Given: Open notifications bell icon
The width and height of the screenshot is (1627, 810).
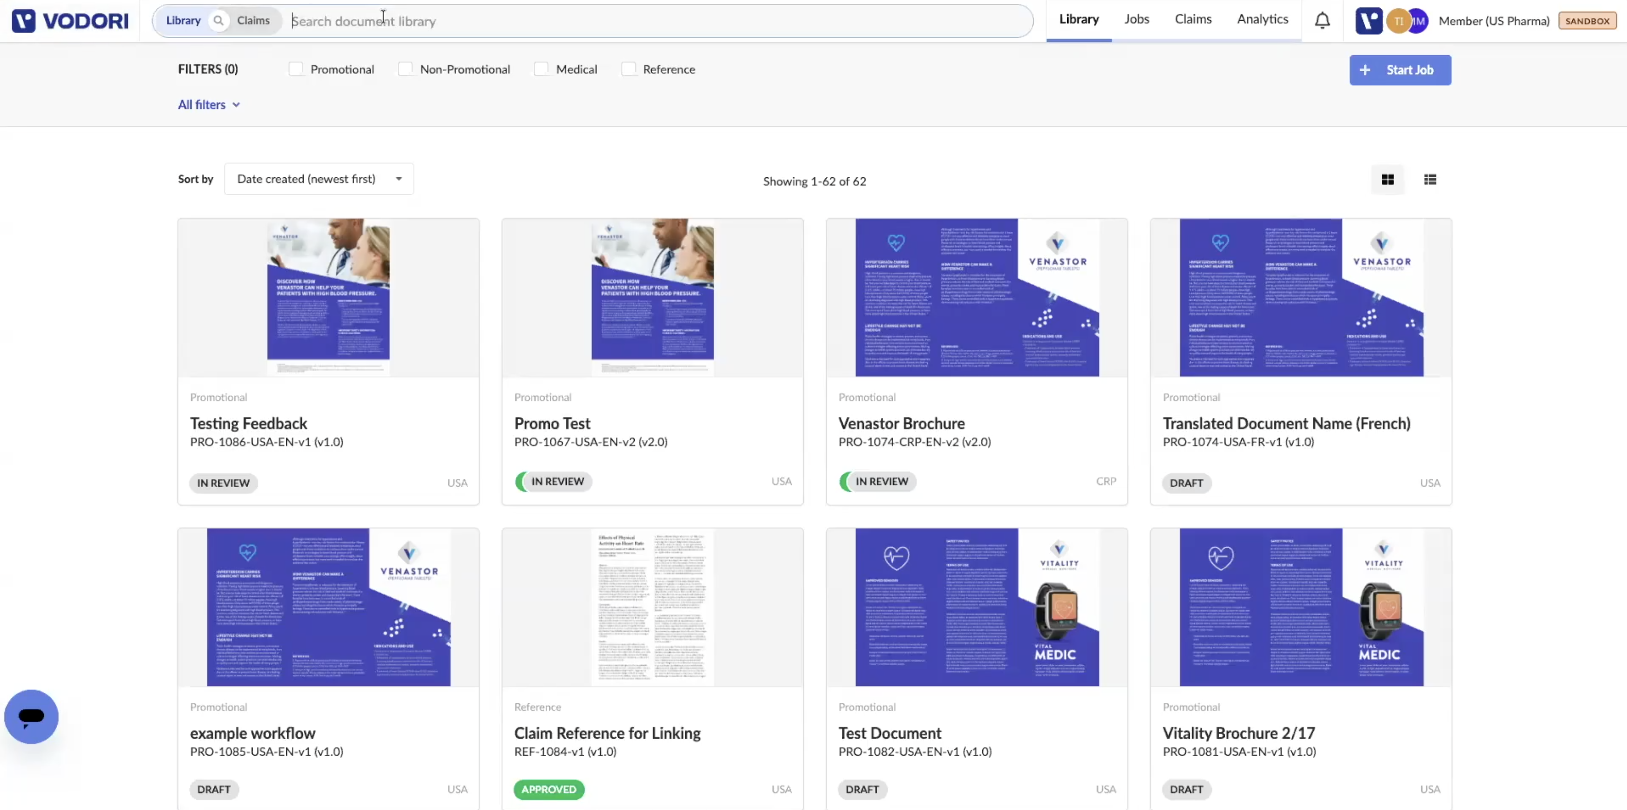Looking at the screenshot, I should 1322,21.
